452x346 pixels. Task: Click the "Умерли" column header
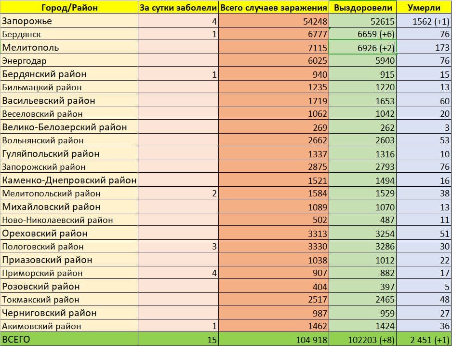(x=423, y=8)
